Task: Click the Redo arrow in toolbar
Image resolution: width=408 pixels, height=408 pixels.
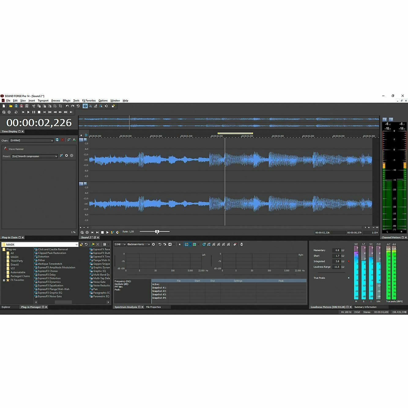Action: (x=73, y=106)
